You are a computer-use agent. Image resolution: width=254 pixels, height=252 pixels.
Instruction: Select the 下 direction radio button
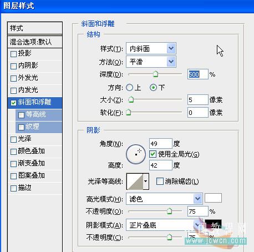[153, 88]
